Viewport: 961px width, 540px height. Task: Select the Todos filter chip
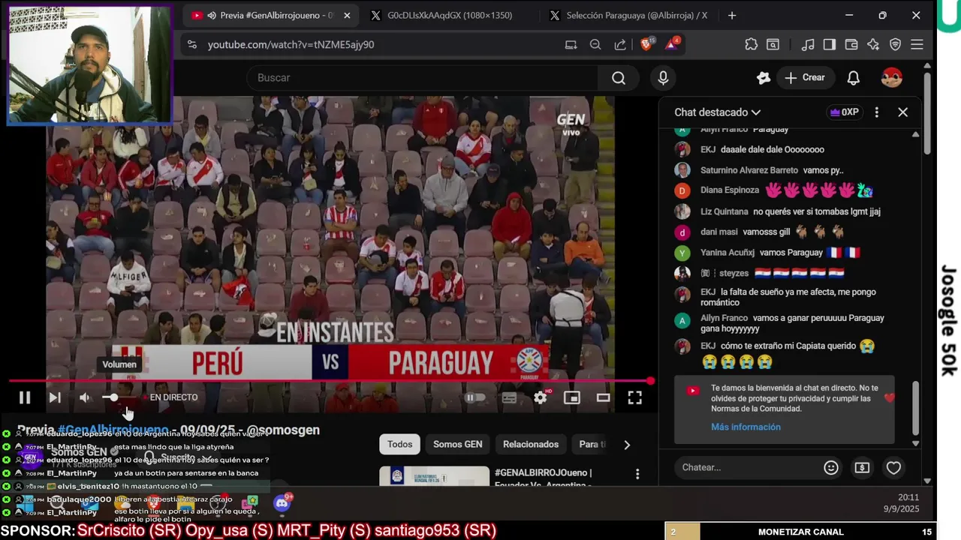(399, 445)
